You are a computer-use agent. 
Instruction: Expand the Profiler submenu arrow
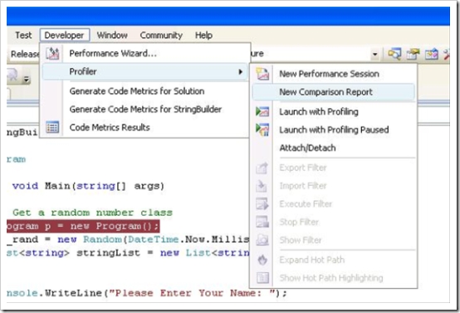click(241, 71)
